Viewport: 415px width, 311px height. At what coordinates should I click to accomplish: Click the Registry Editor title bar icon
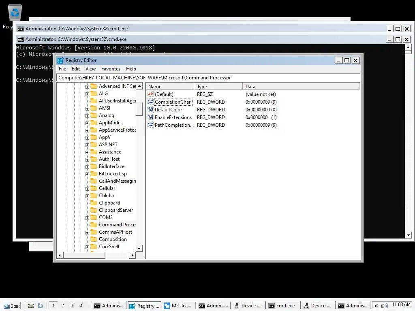[60, 60]
